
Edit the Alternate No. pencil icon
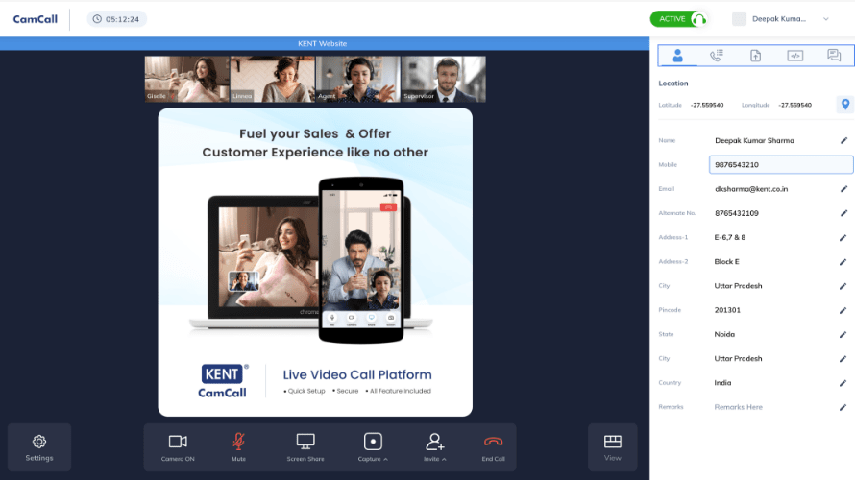[x=843, y=213]
